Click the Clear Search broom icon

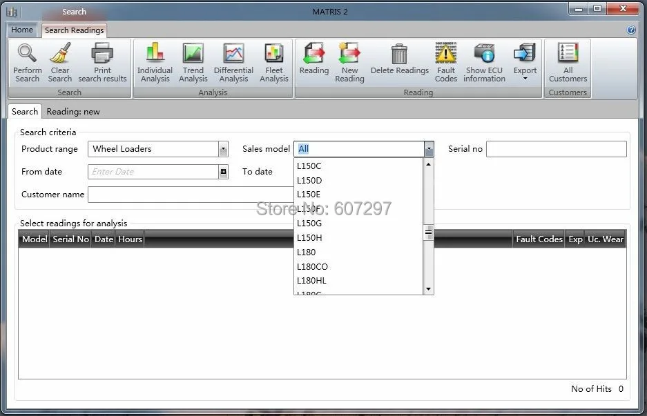pos(60,54)
